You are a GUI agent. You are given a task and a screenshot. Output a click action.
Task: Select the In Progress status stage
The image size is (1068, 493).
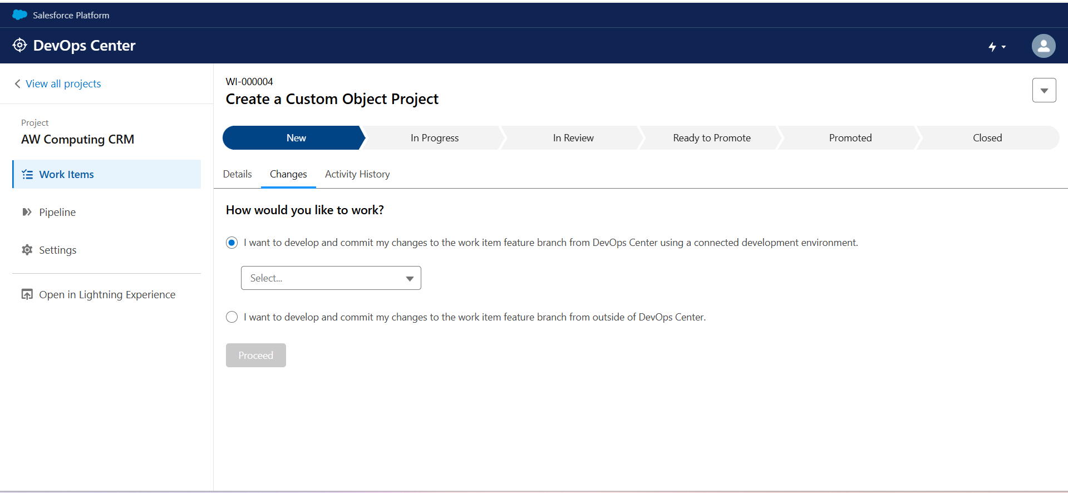(435, 138)
